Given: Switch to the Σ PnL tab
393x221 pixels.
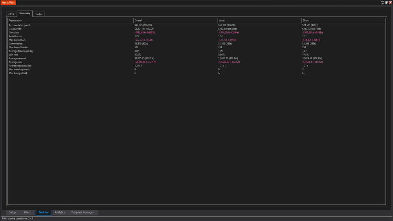Looking at the screenshot, I should 11,14.
